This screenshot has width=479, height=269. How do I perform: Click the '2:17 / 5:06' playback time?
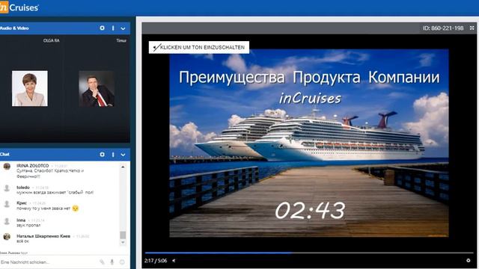156,261
